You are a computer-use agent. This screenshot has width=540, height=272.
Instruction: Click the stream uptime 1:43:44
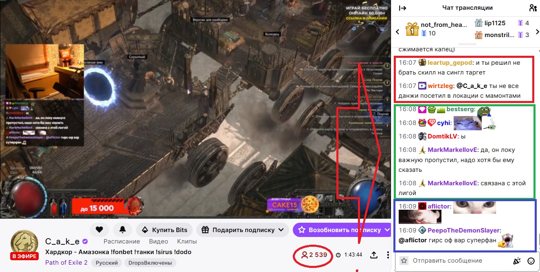[x=353, y=255]
